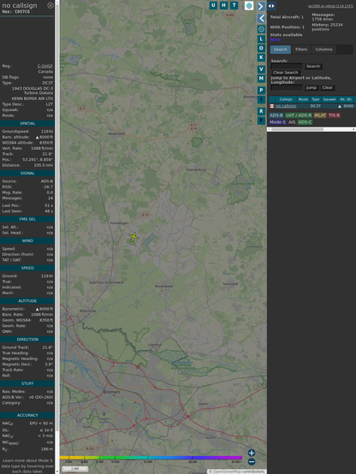Image resolution: width=356 pixels, height=474 pixels.
Task: Collapse the sidebar with the left arrow
Action: coord(261,19)
